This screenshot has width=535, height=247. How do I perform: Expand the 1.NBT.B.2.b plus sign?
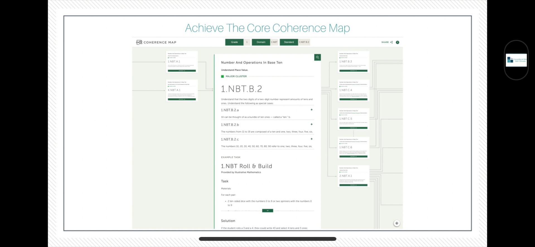(312, 124)
